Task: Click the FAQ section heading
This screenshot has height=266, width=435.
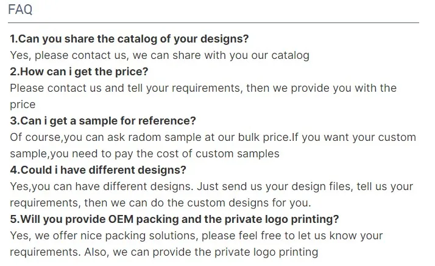Action: [20, 10]
